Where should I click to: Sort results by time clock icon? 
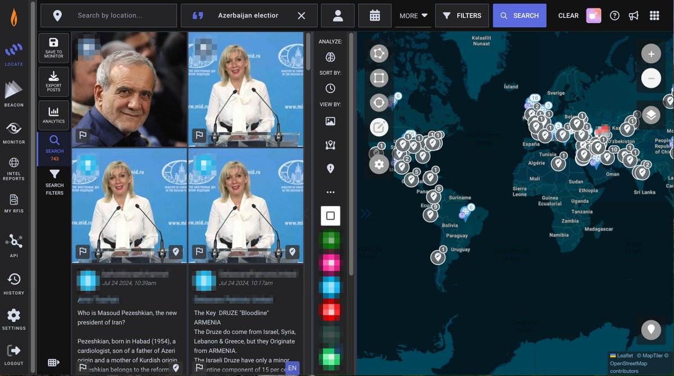click(x=330, y=89)
